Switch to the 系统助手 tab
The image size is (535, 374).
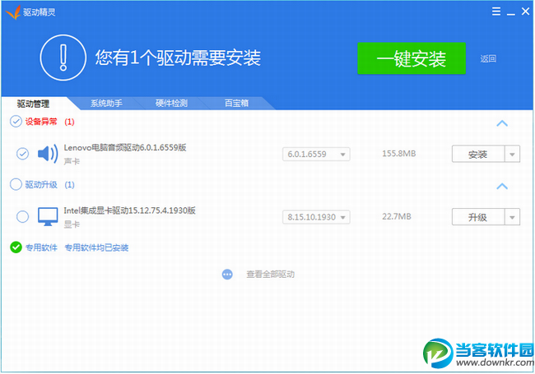106,104
